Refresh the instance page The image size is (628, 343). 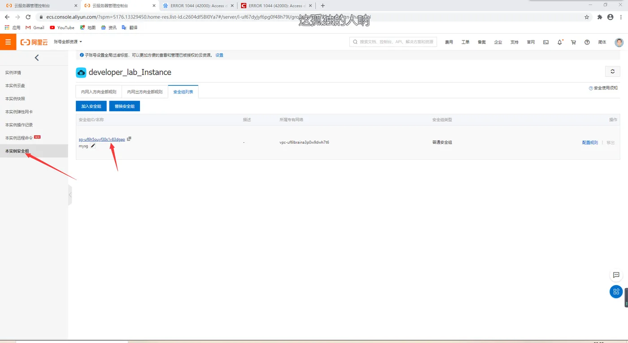612,71
